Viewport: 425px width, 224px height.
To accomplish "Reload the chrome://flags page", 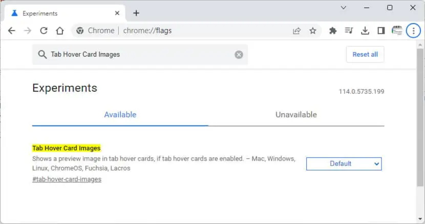I will coord(44,31).
